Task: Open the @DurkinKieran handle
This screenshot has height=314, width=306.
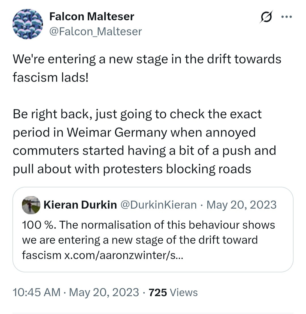Action: pyautogui.click(x=159, y=205)
